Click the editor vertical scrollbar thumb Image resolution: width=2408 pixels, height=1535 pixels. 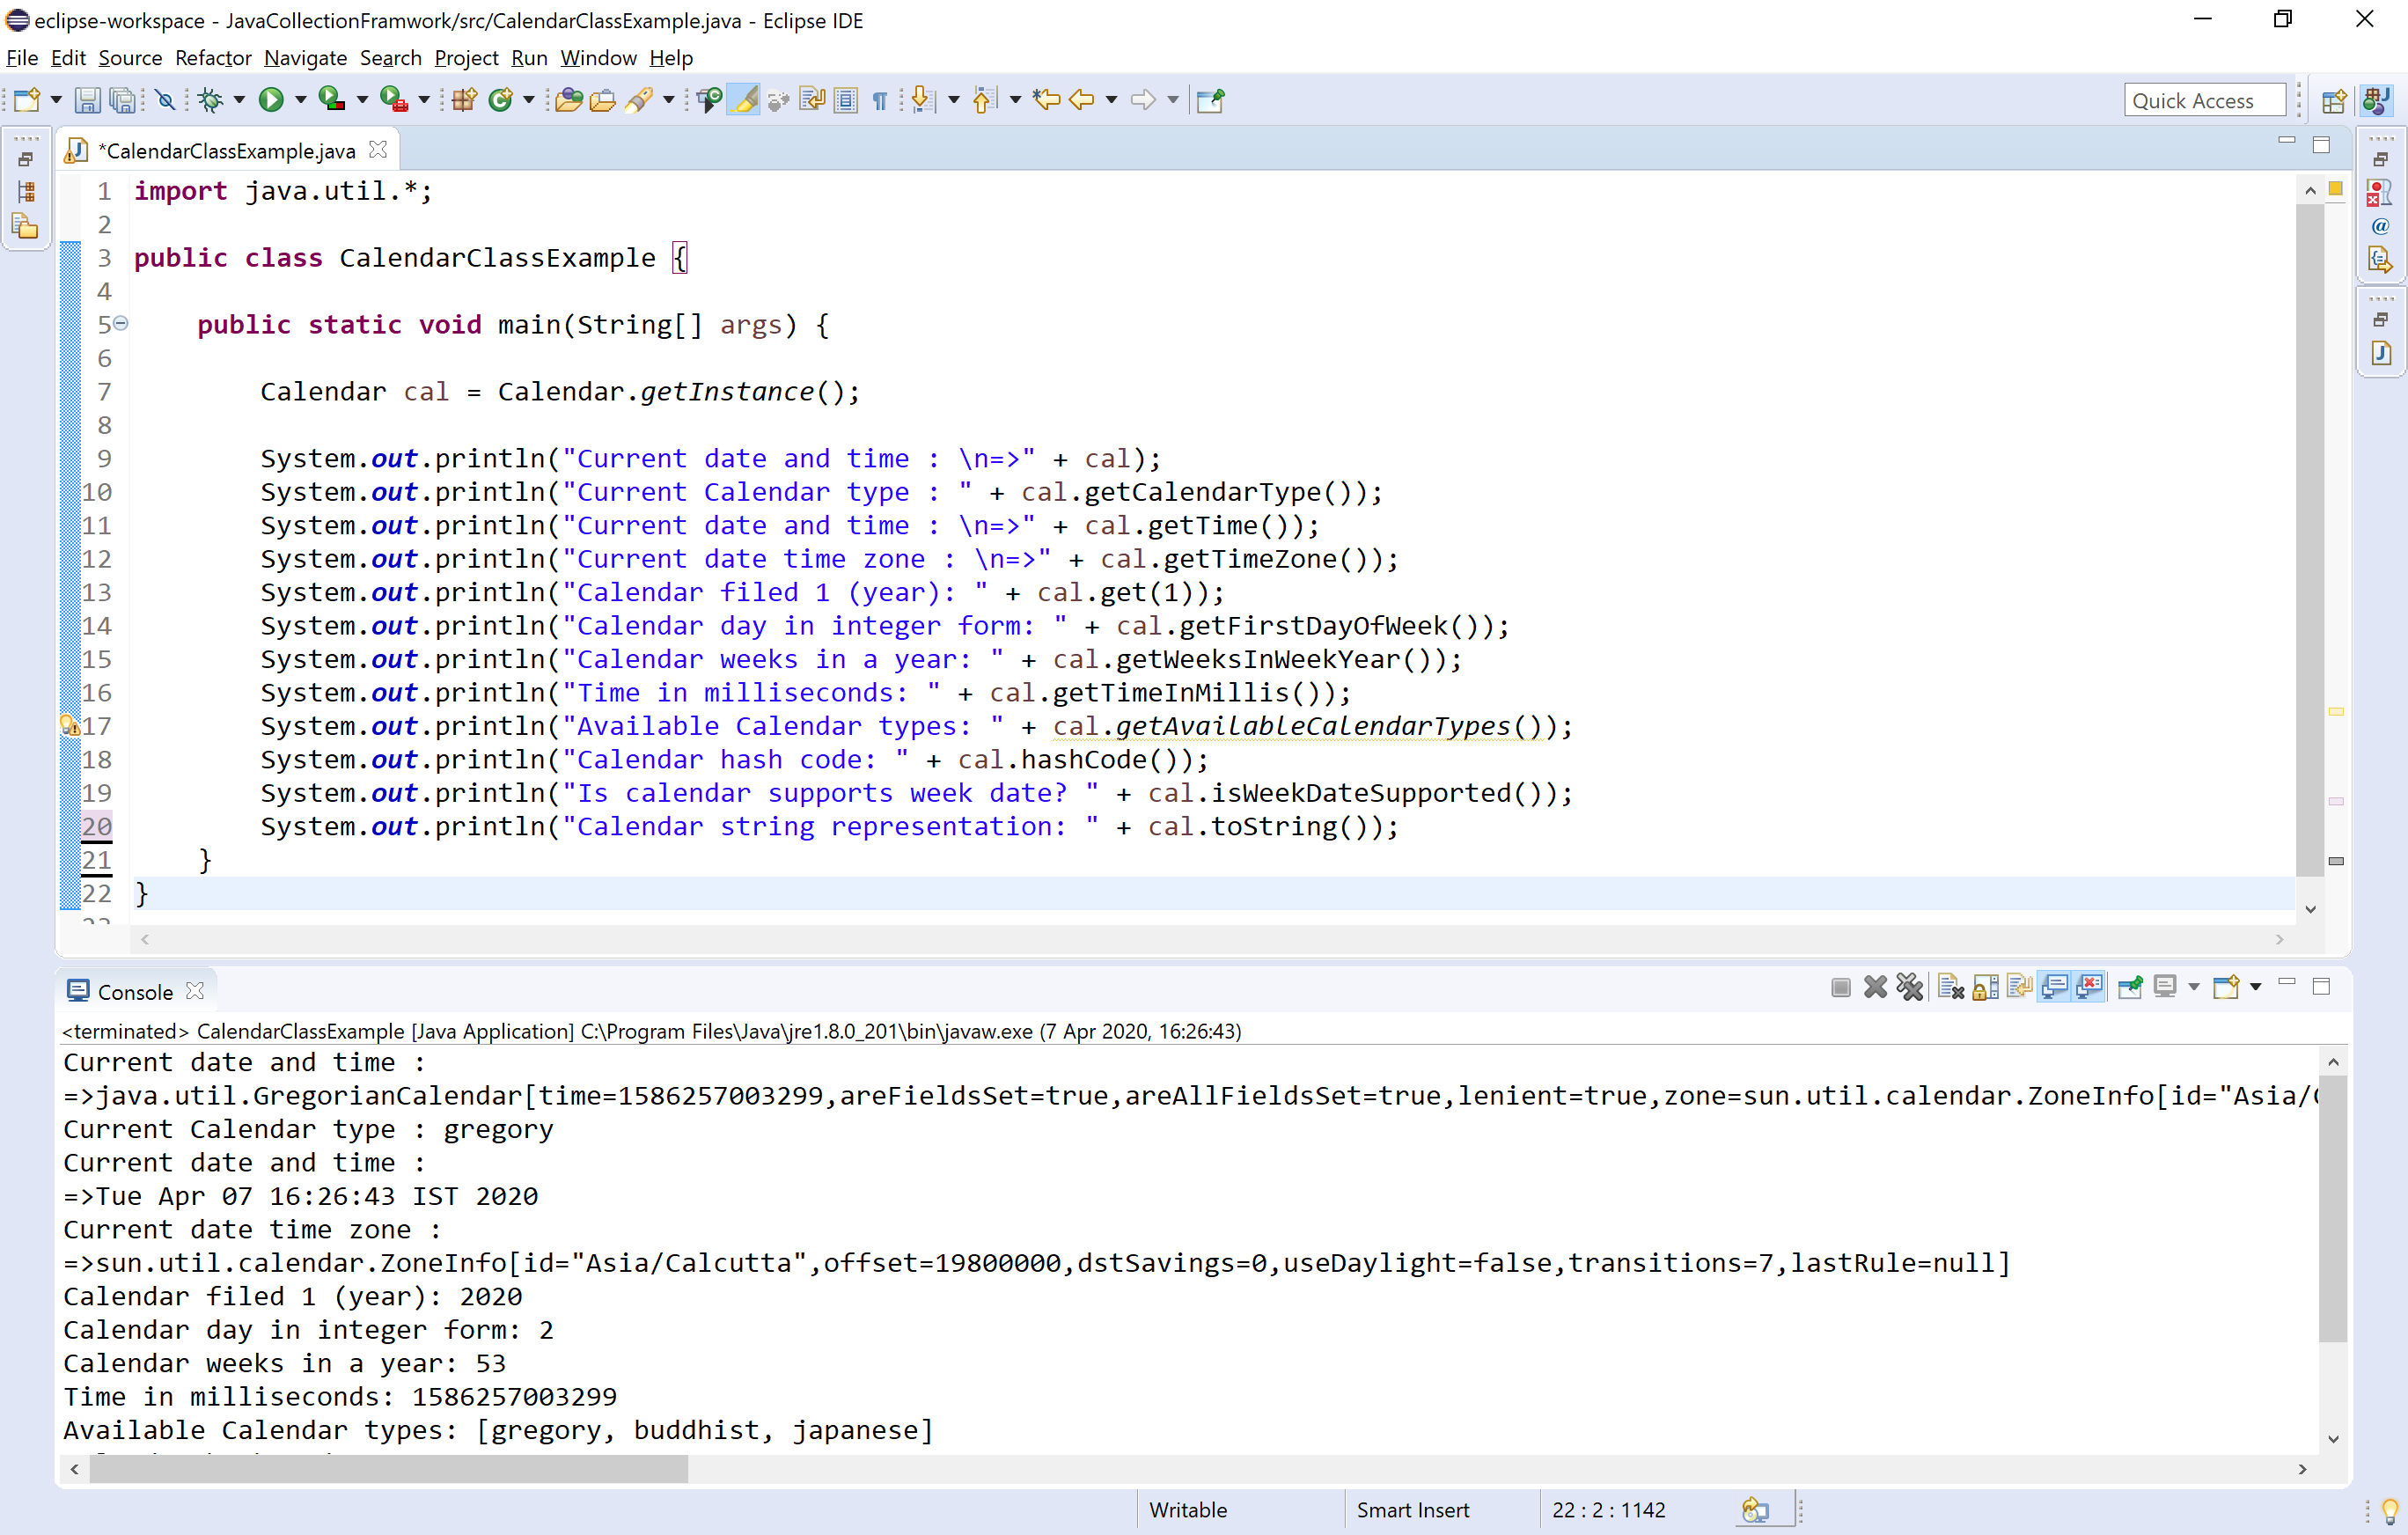click(2309, 540)
